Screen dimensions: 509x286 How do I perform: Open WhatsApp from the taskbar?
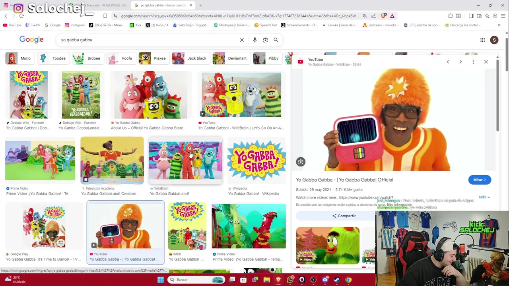click(x=290, y=280)
